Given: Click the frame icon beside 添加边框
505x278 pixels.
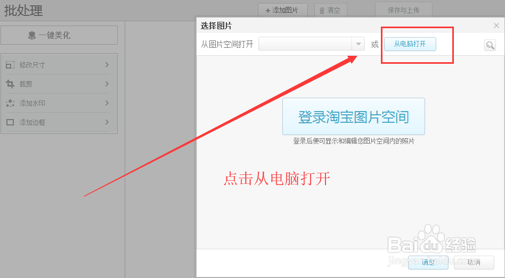Looking at the screenshot, I should click(x=10, y=122).
